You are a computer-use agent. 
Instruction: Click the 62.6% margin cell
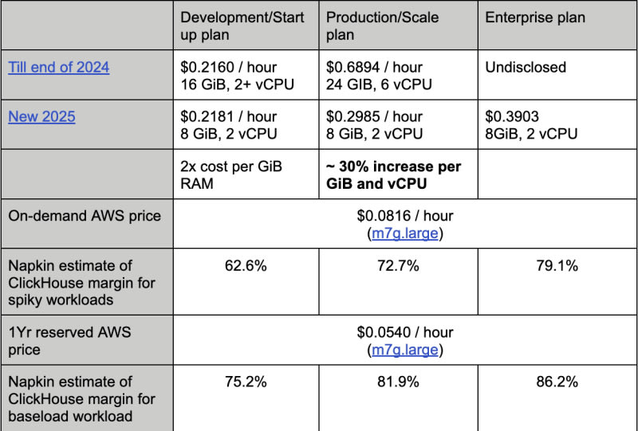click(x=246, y=265)
